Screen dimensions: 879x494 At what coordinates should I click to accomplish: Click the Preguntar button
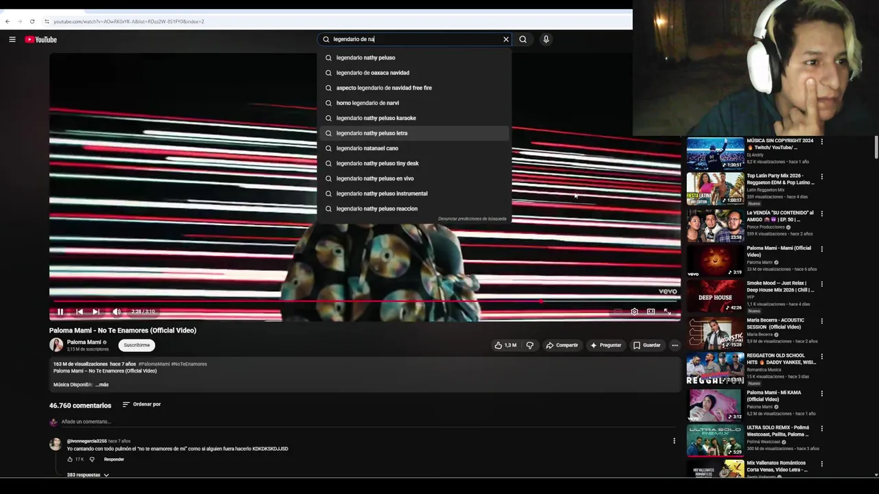tap(606, 345)
